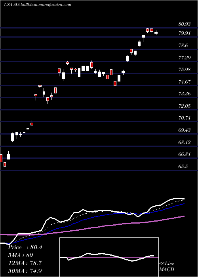Select the 77.29 price level label

[x=185, y=58]
